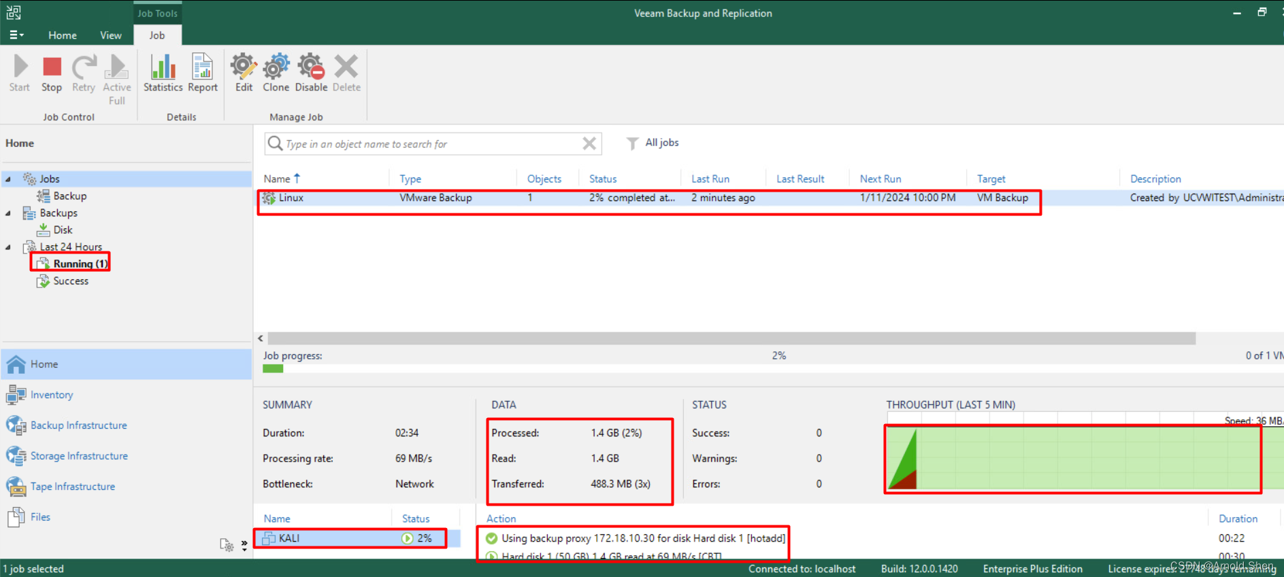The width and height of the screenshot is (1284, 577).
Task: Switch to the Home ribbon tab
Action: (x=63, y=35)
